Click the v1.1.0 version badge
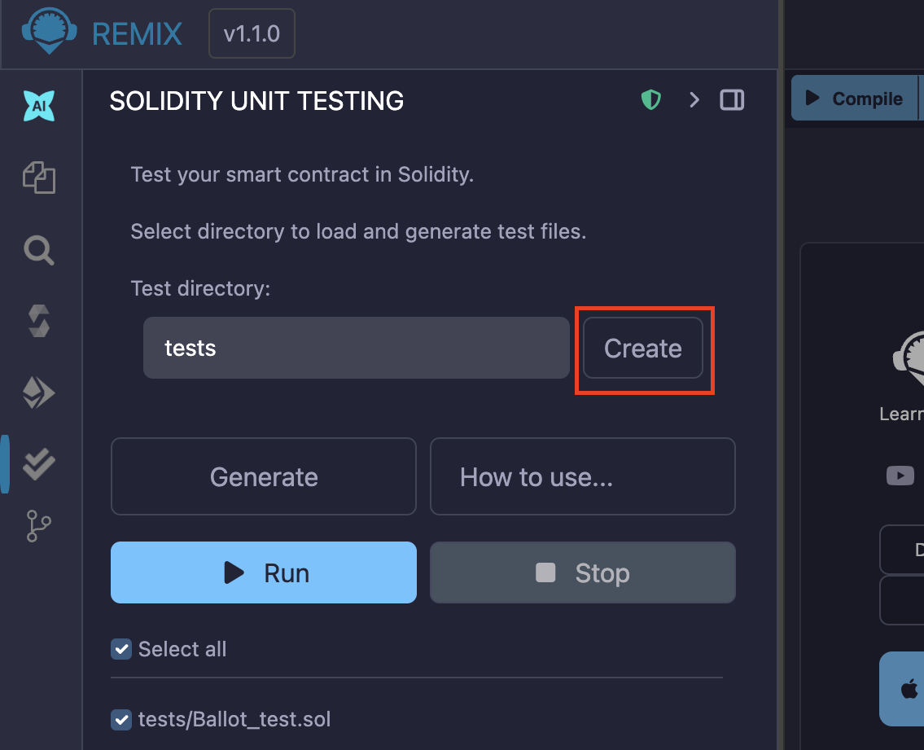Image resolution: width=924 pixels, height=750 pixels. (252, 33)
